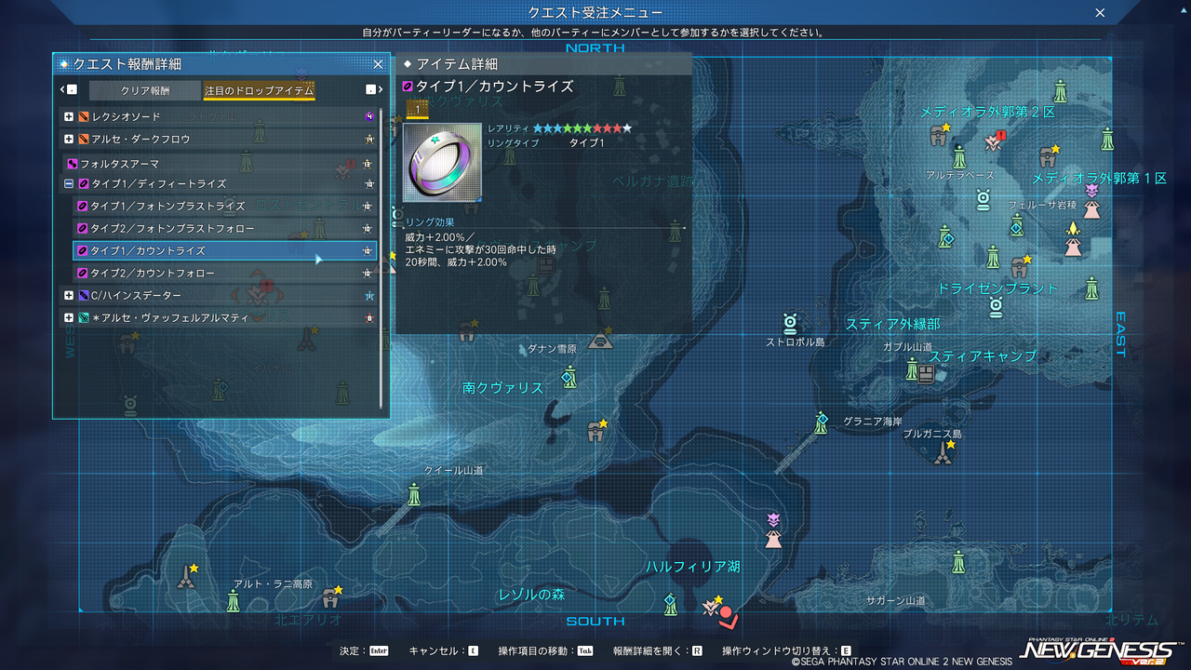Select Ryuker device above アルテラベース label
1191x670 pixels.
[x=959, y=157]
